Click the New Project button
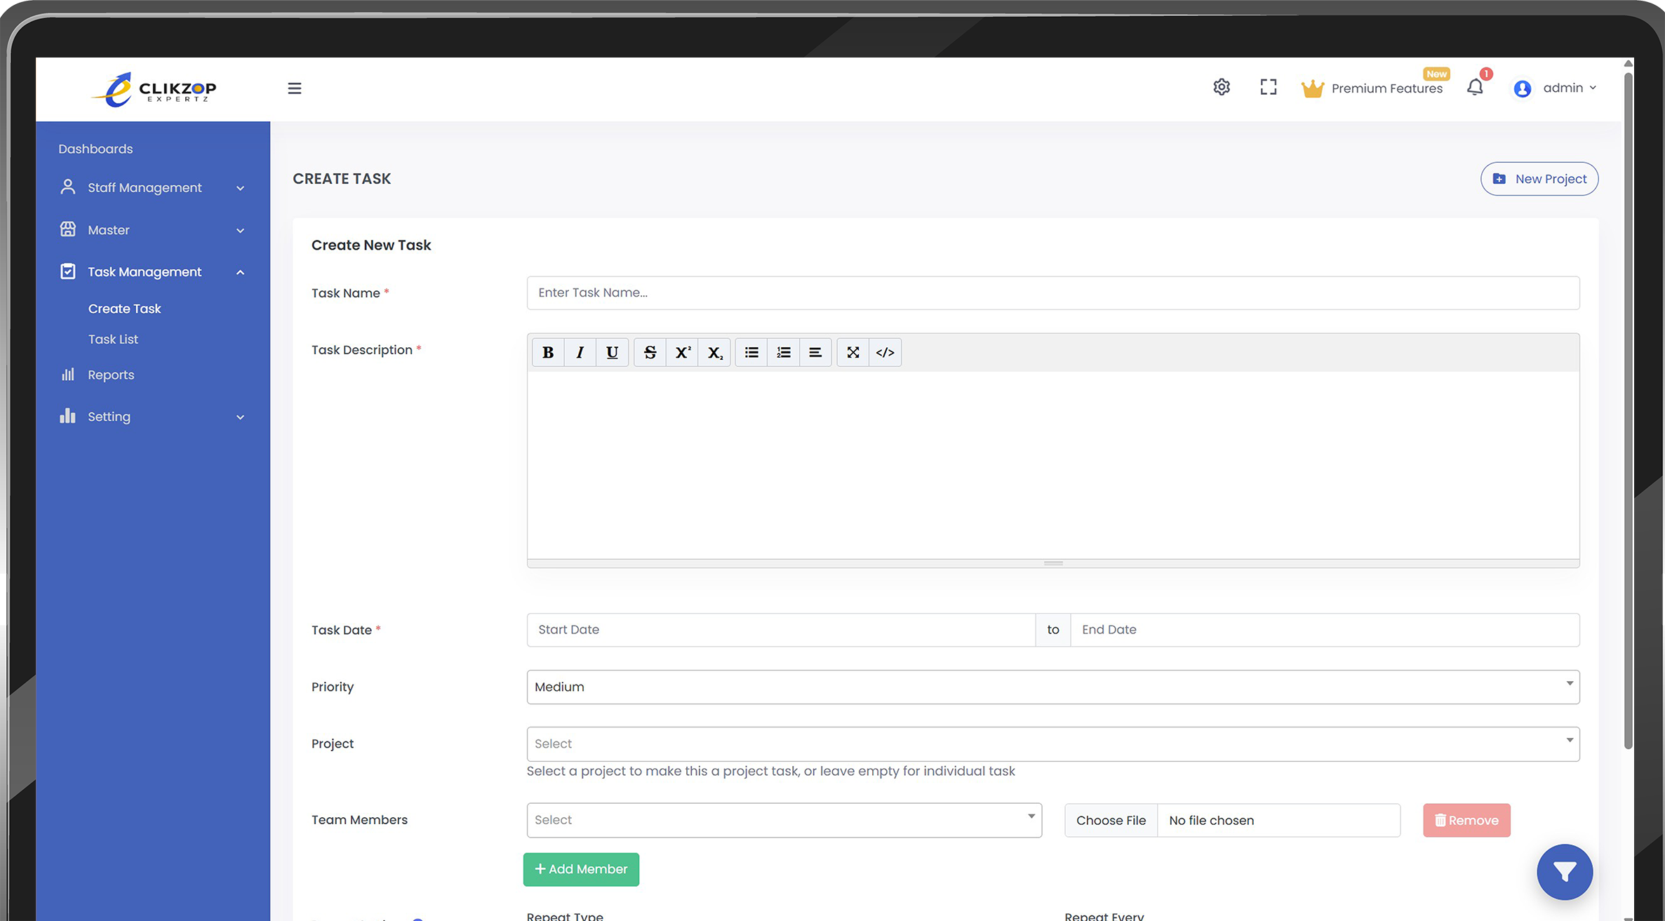Viewport: 1665px width, 921px height. (x=1539, y=179)
